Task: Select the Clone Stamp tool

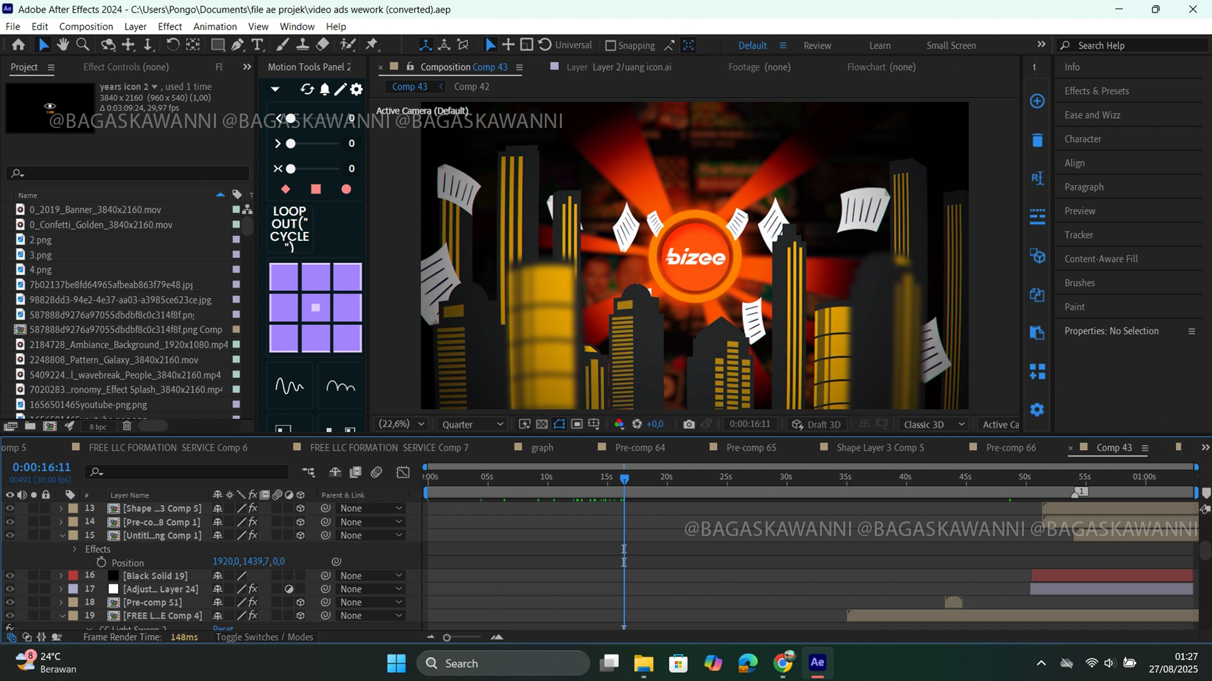Action: [302, 45]
